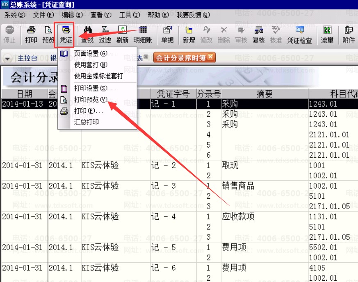Click the 流量 (Cash flow) toolbar icon
Image resolution: width=358 pixels, height=282 pixels.
pyautogui.click(x=327, y=34)
